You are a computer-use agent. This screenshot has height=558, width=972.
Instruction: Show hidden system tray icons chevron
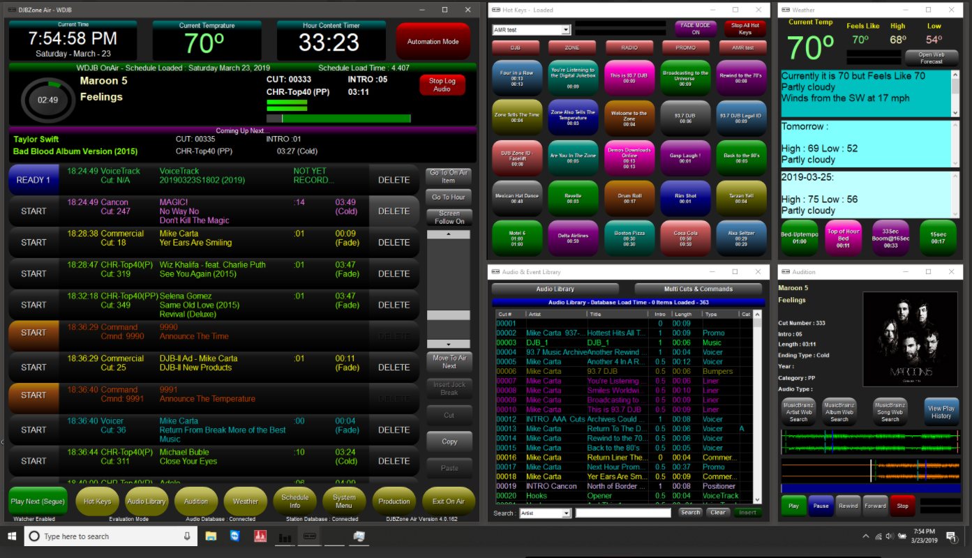866,536
